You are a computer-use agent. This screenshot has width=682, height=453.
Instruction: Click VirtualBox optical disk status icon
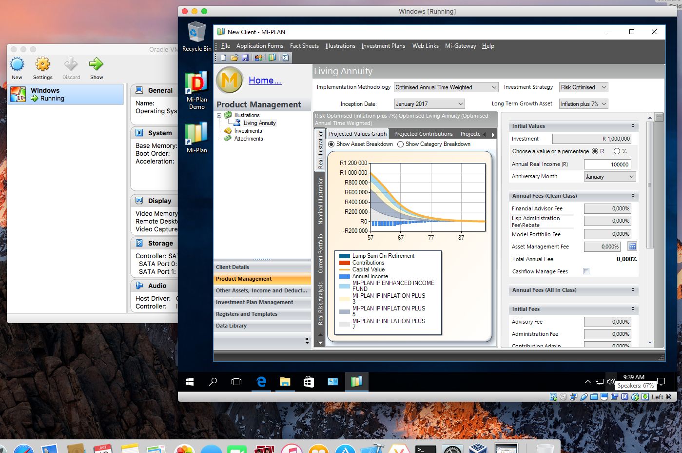tap(564, 397)
